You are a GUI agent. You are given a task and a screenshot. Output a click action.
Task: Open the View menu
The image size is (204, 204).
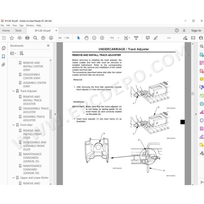tap(15, 25)
